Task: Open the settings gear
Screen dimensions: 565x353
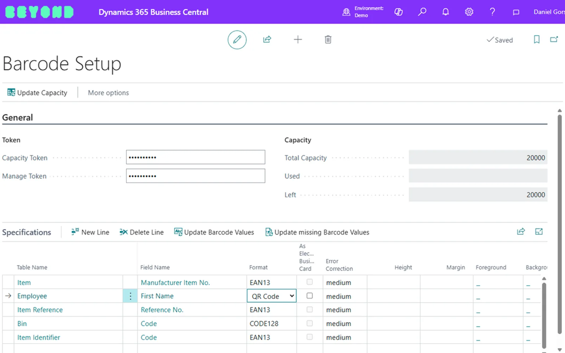Action: click(x=469, y=12)
